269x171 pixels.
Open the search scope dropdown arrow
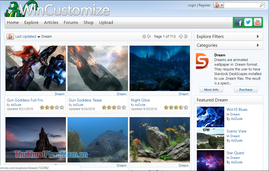point(222,5)
